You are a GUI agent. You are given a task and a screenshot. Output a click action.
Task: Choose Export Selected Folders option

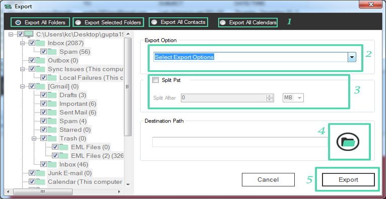click(78, 23)
